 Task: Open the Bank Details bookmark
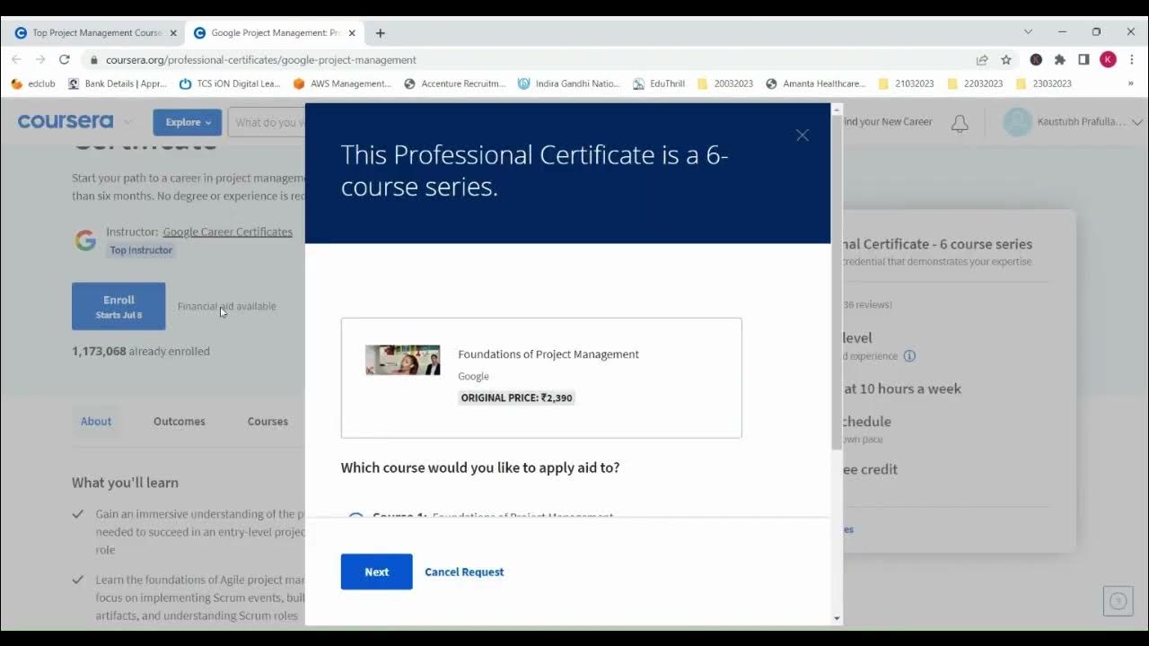click(118, 83)
